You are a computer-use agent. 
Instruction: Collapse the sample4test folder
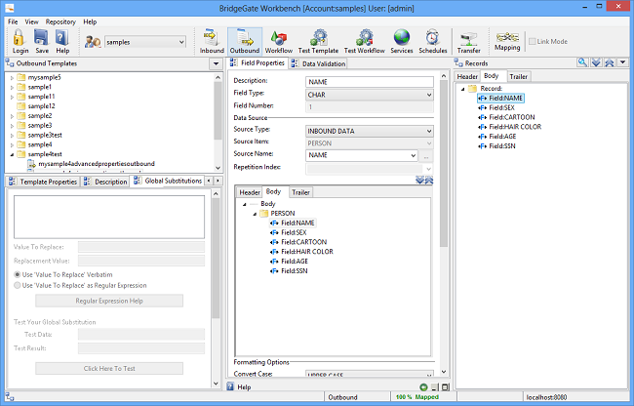(x=12, y=154)
